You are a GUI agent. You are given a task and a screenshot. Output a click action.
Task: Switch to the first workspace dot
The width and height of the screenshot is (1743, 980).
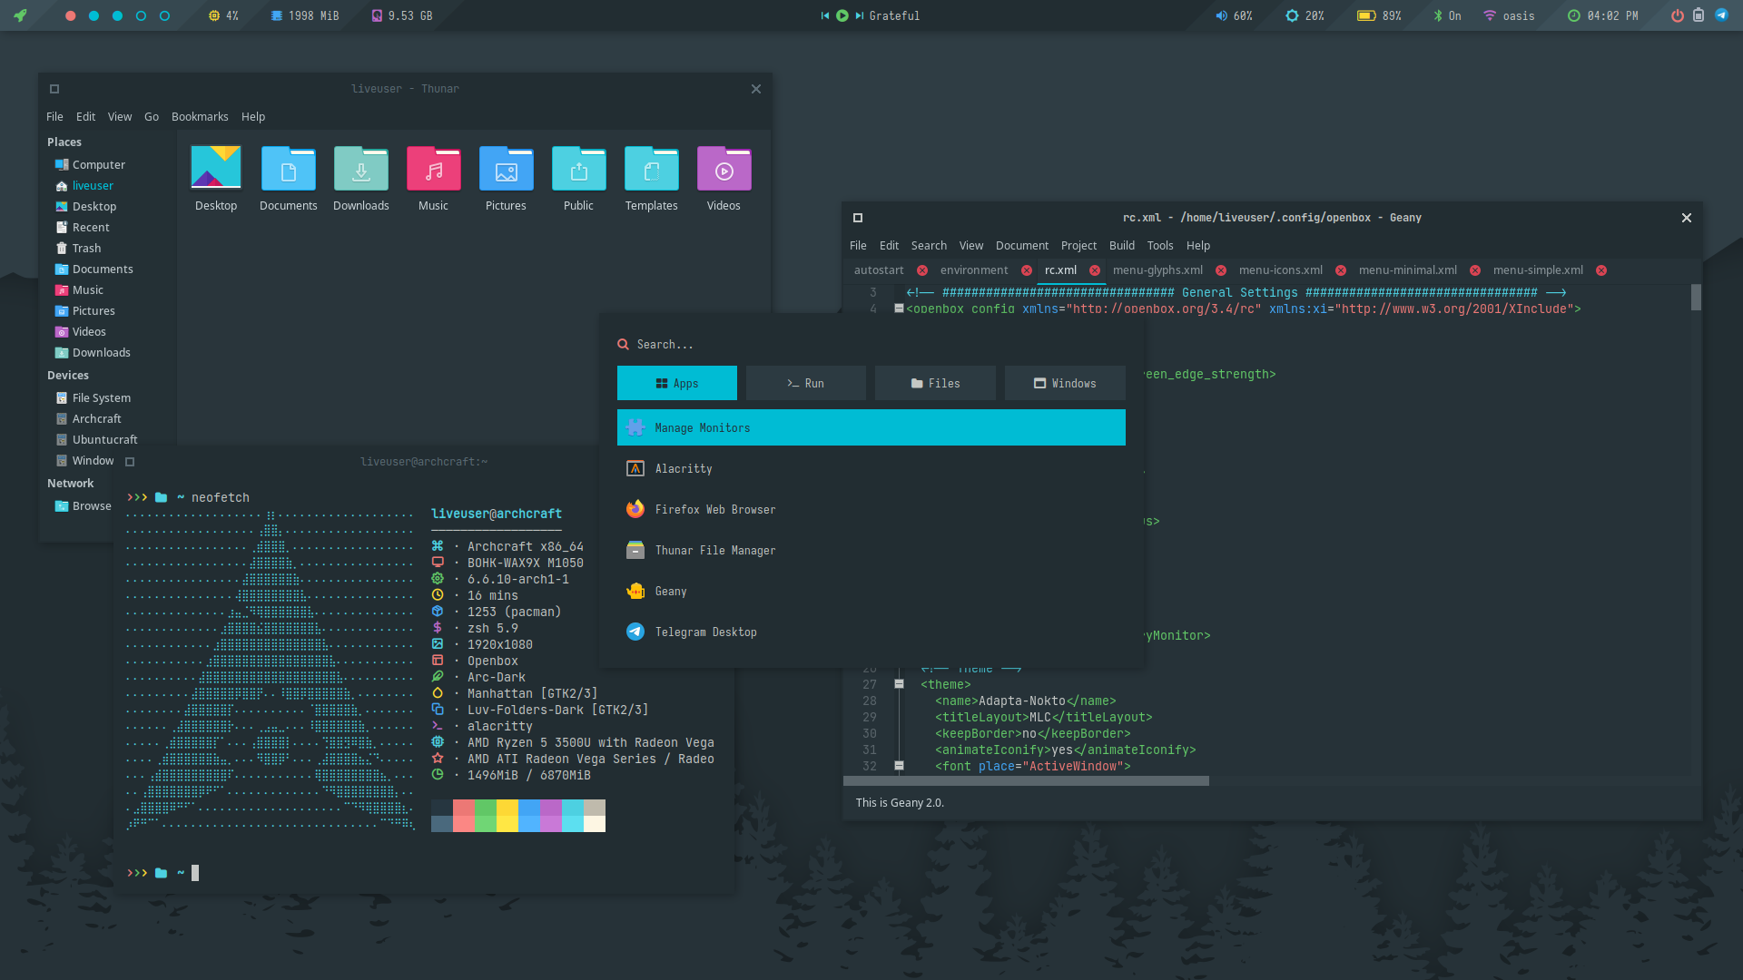click(71, 15)
